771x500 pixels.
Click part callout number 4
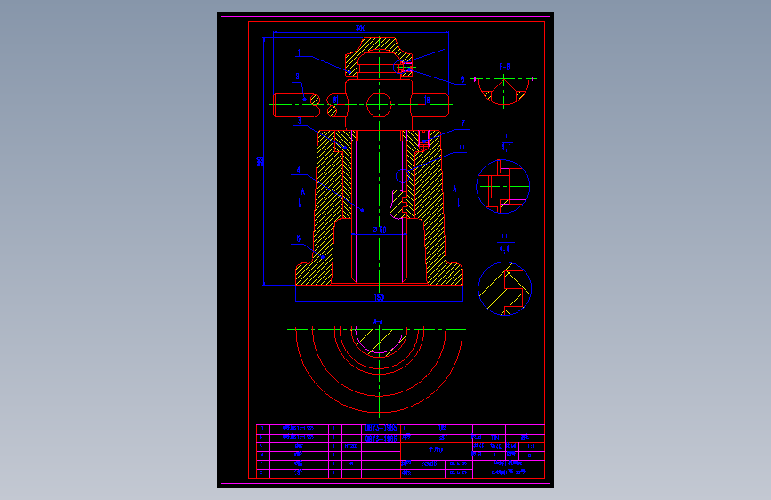(299, 170)
